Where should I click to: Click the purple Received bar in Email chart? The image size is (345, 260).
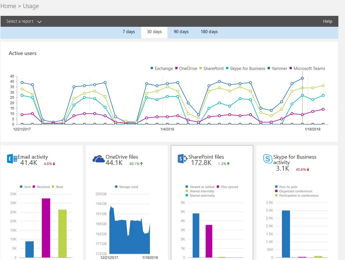click(x=46, y=227)
